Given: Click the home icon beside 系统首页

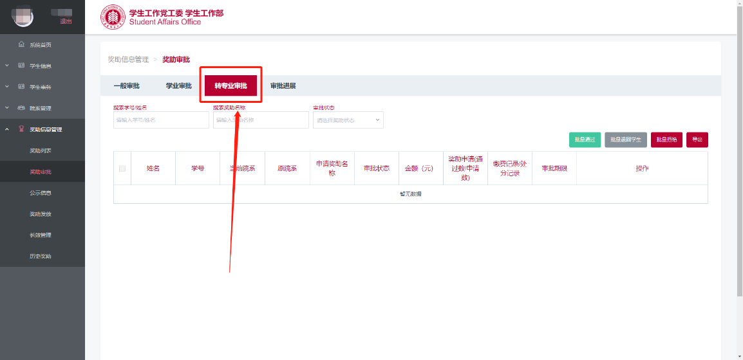Looking at the screenshot, I should (x=22, y=44).
